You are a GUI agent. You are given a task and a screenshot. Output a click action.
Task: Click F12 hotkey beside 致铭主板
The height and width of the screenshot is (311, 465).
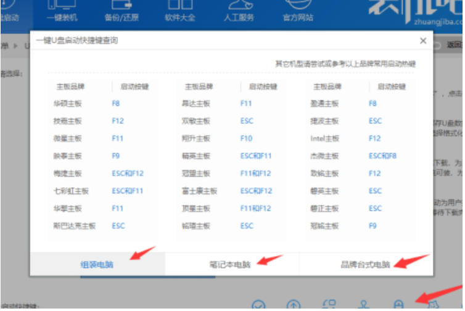click(374, 173)
